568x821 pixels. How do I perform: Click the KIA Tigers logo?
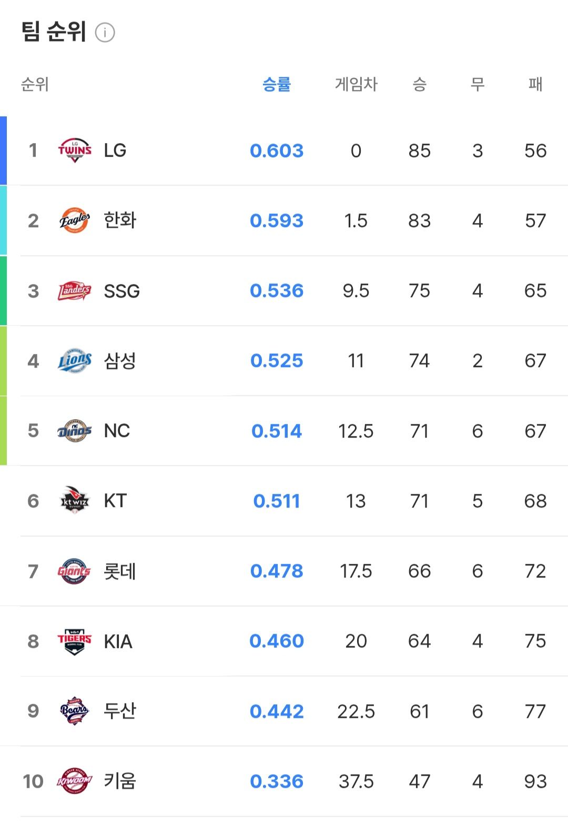coord(74,641)
